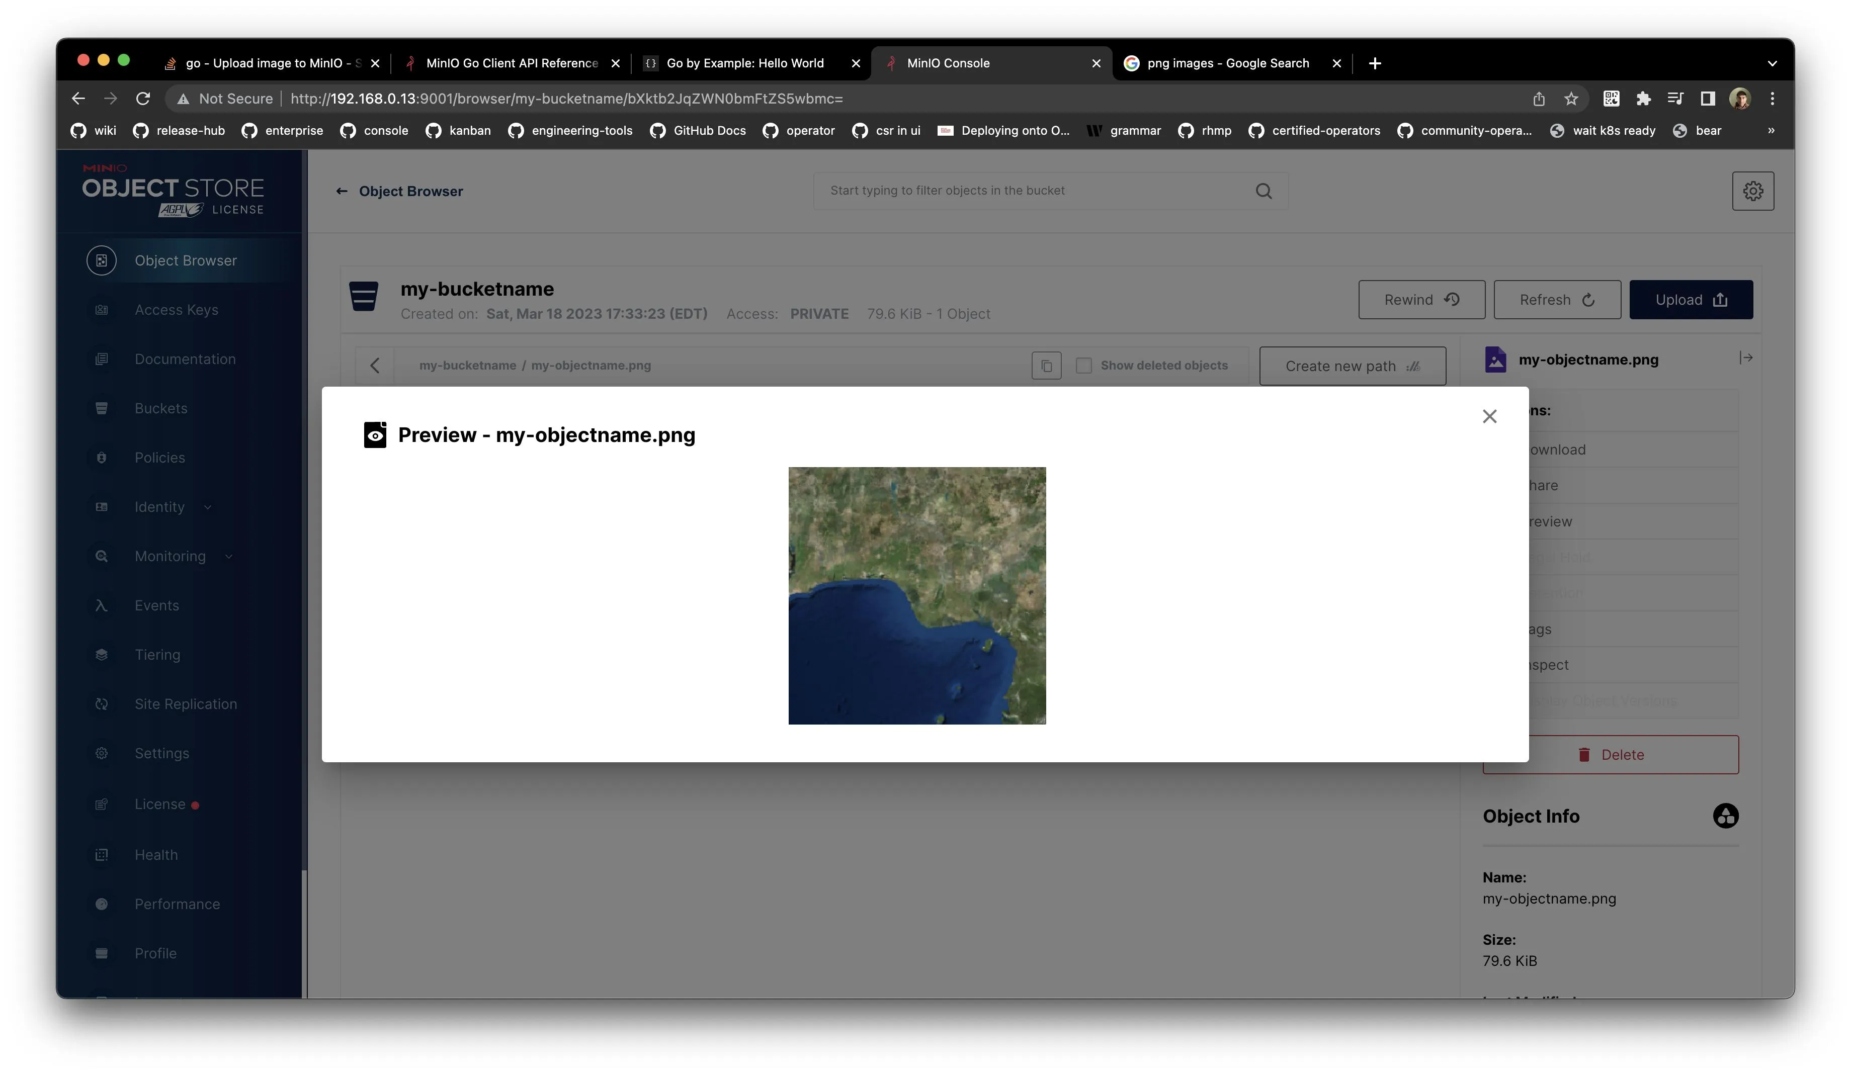Screen dimensions: 1851x1073
Task: Click the satellite image preview thumbnail
Action: click(916, 596)
